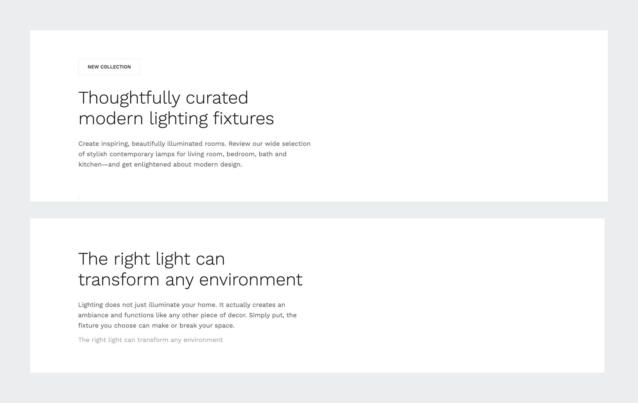This screenshot has height=403, width=638.
Task: Click the large 'transform any environment' heading line
Action: [x=190, y=280]
